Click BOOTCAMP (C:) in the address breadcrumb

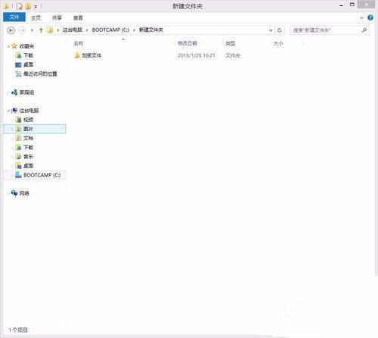pyautogui.click(x=110, y=30)
